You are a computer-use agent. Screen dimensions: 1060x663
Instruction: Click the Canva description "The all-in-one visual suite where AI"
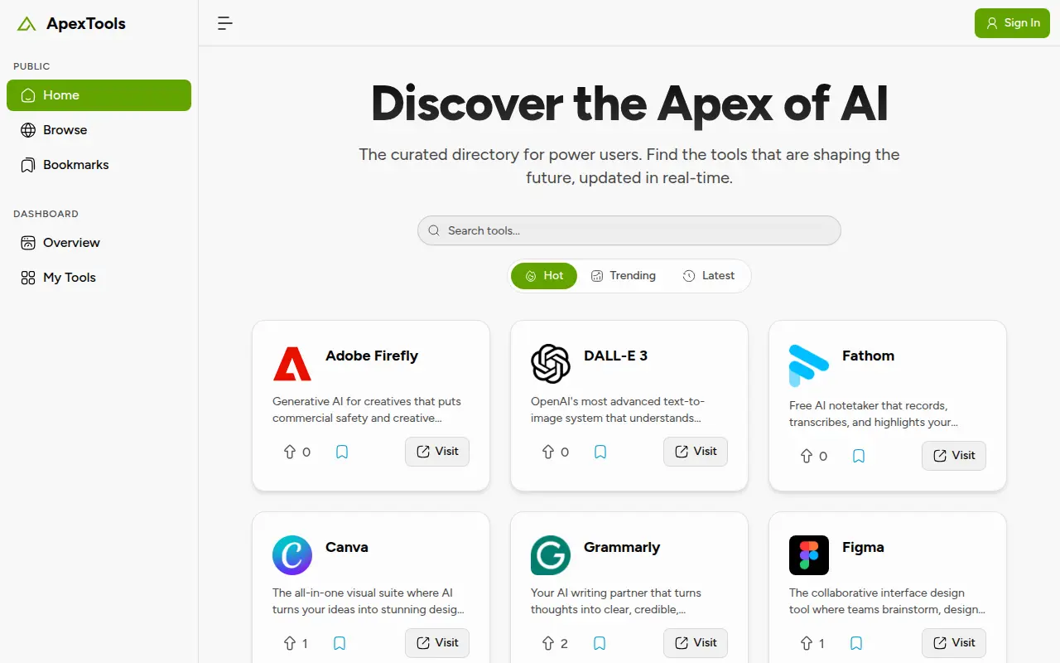point(363,593)
